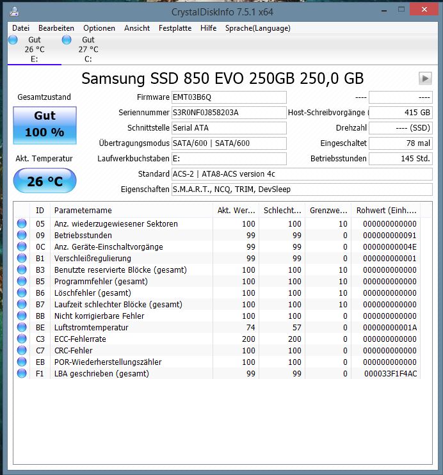
Task: Click the Standard field ACS-2
Action: pos(302,174)
